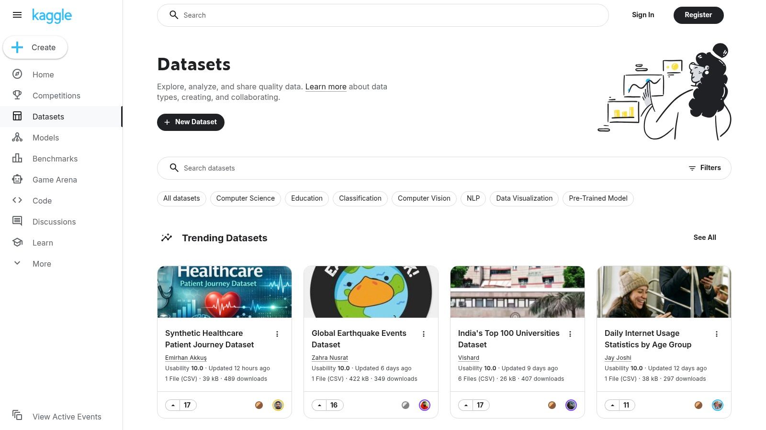The image size is (766, 430).
Task: Click the New Dataset button
Action: click(x=191, y=122)
